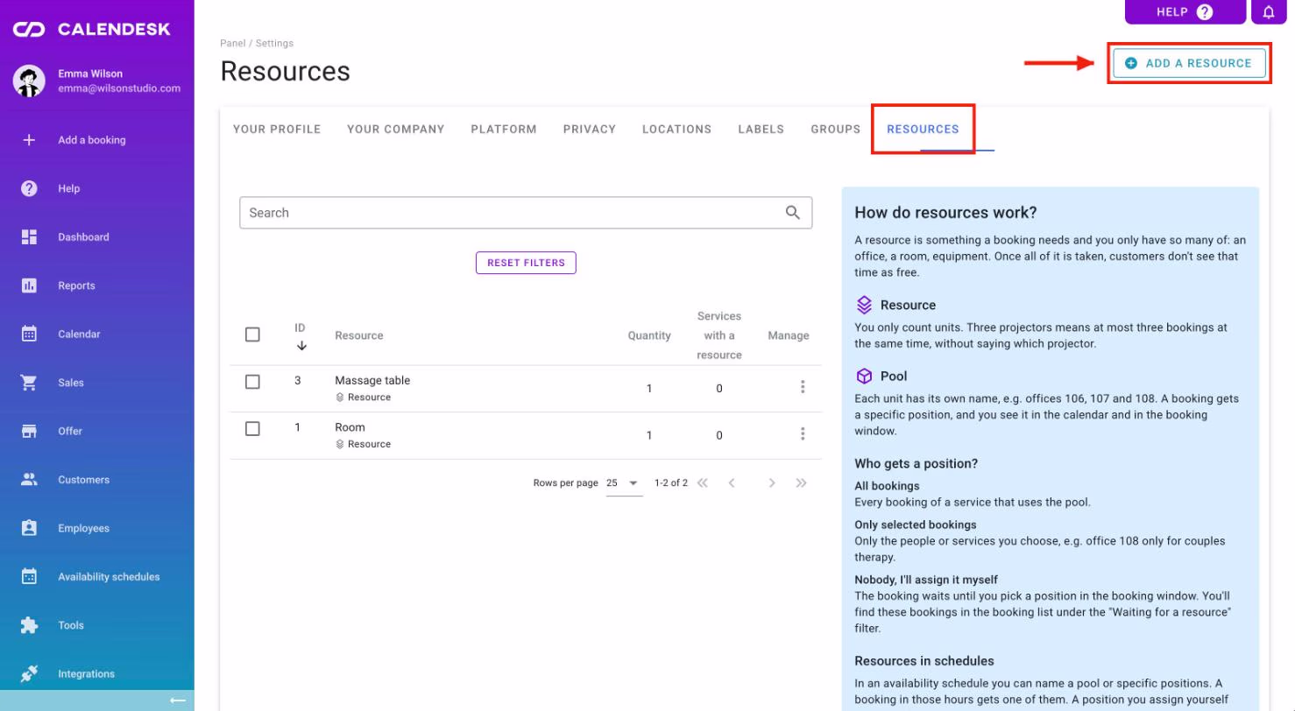
Task: Go to the previous page arrow
Action: (732, 483)
